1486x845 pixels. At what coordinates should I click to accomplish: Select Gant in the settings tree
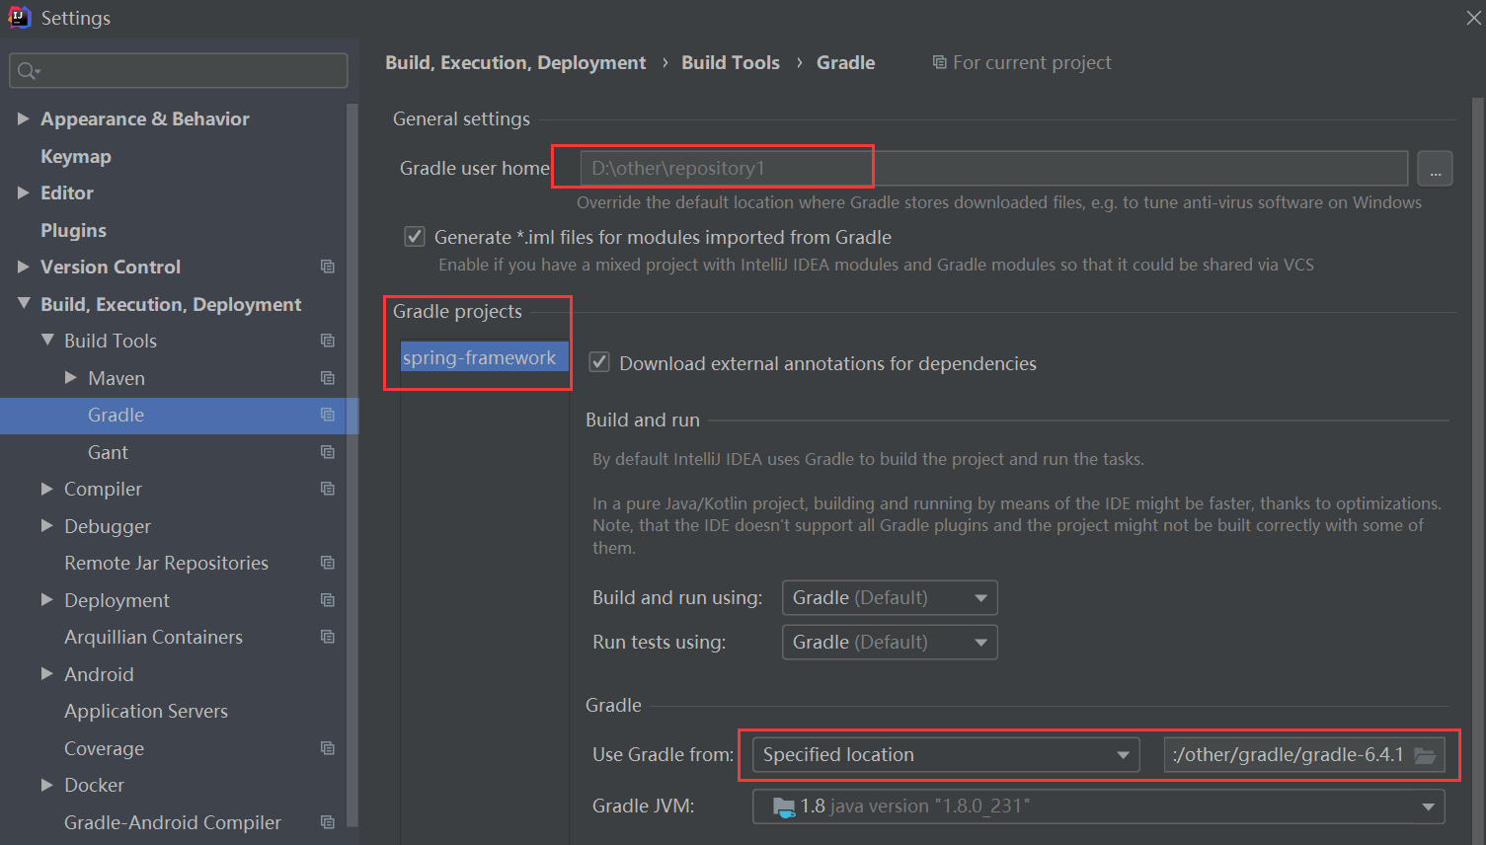(108, 452)
